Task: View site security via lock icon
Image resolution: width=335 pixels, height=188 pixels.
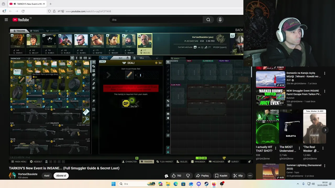Action: pyautogui.click(x=54, y=11)
